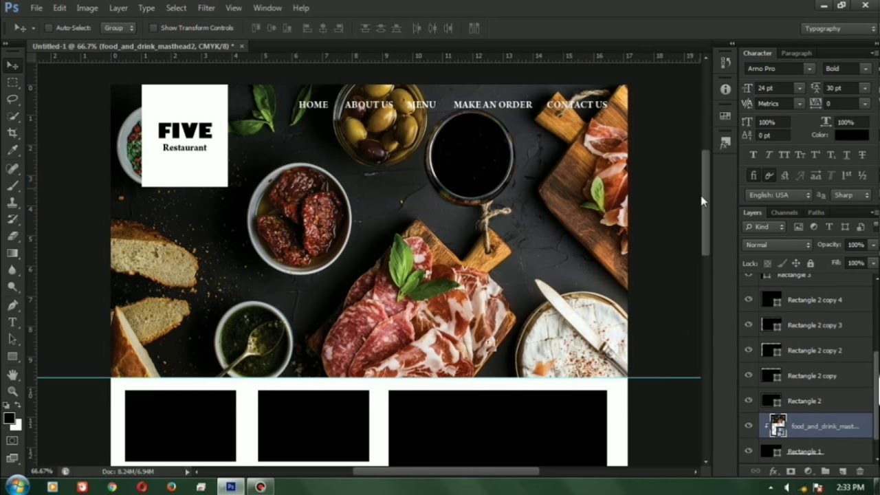The image size is (880, 495).
Task: Switch to the Channels tab
Action: [x=784, y=212]
